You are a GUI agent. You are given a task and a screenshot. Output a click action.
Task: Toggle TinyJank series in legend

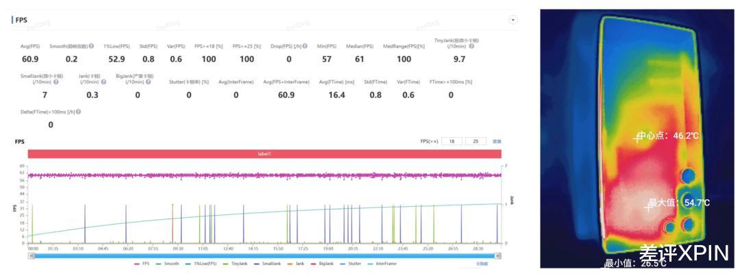coord(236,264)
